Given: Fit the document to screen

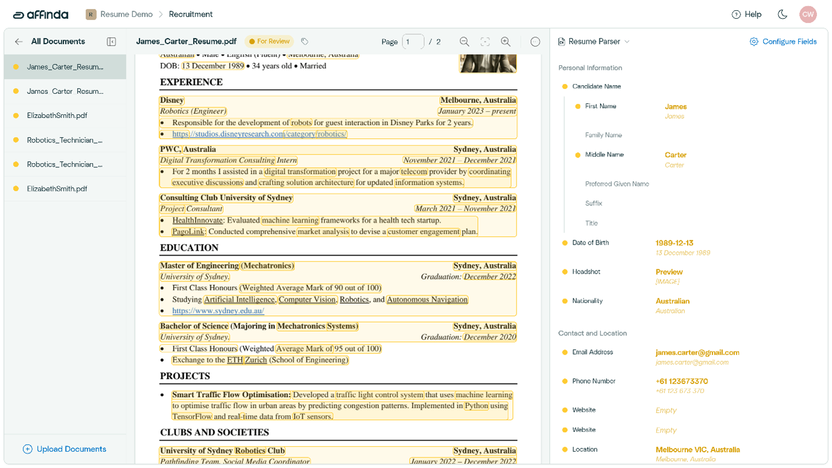Looking at the screenshot, I should point(485,42).
